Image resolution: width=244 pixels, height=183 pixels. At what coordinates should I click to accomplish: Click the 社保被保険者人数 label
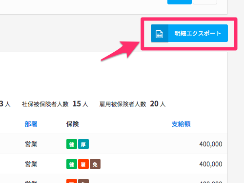coord(45,104)
